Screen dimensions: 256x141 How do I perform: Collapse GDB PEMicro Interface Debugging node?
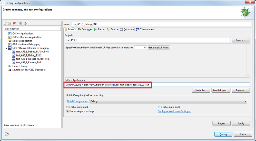[6, 48]
